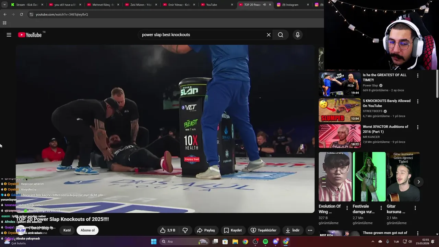Switch to 'Stream - Kick Dashboard' tab
The height and width of the screenshot is (247, 439).
[27, 5]
